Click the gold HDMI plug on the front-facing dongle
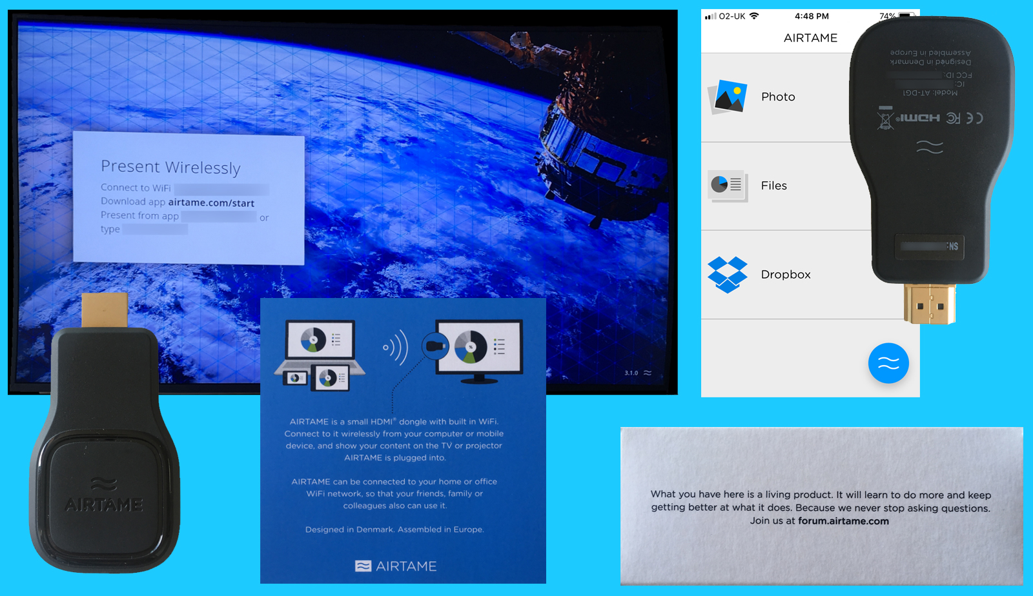The image size is (1033, 596). (x=105, y=310)
